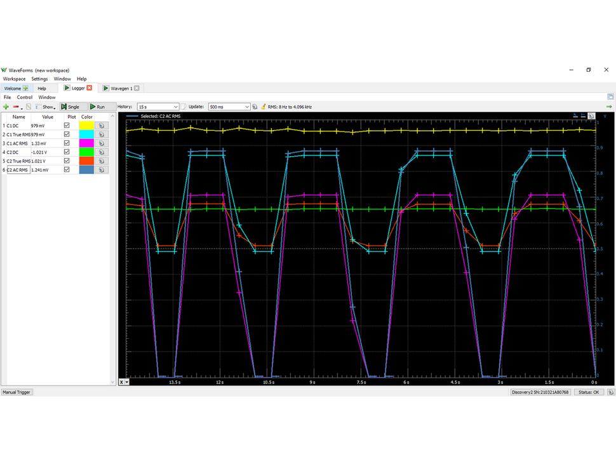Click the green plus add channel icon

click(6, 107)
